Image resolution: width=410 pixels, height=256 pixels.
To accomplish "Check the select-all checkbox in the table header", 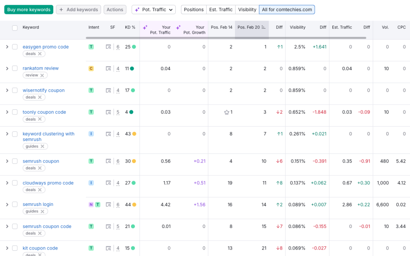I will click(x=15, y=27).
